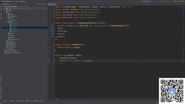Click gutter marker beside getters line
The image size is (185, 104).
tap(52, 36)
